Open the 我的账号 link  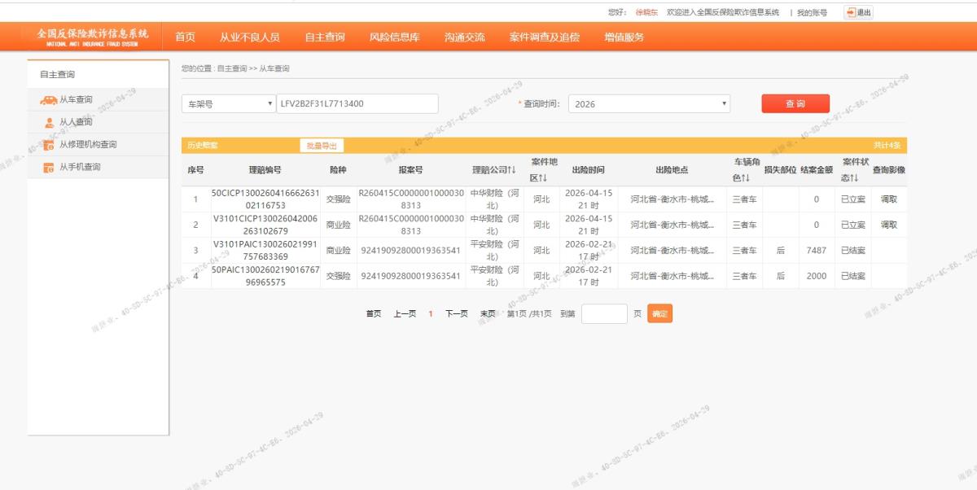[x=812, y=12]
